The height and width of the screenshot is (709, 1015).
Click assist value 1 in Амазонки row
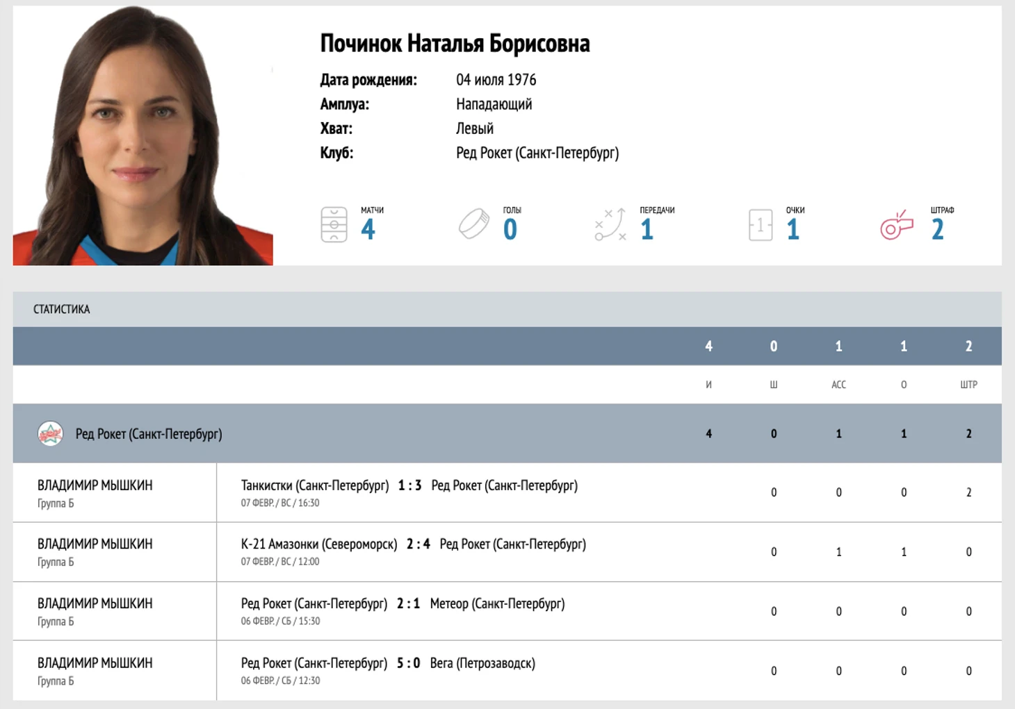point(839,552)
